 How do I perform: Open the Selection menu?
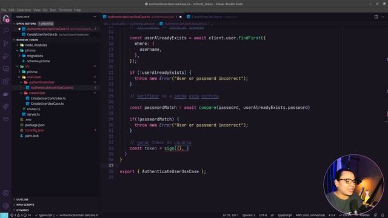24,10
